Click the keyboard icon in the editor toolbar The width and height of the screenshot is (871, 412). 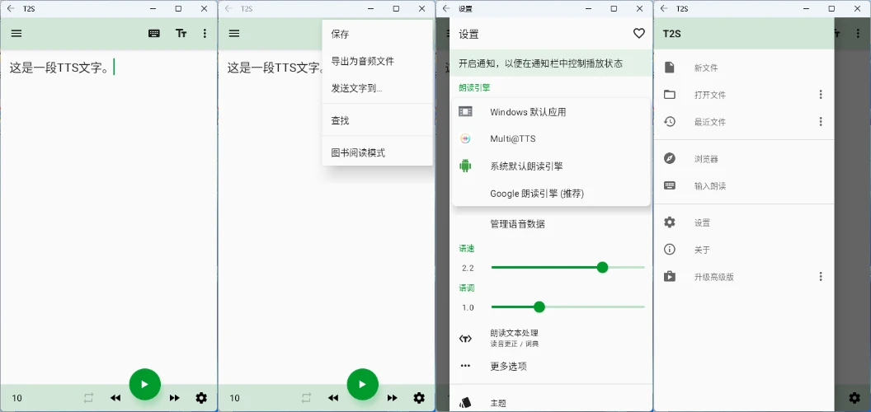click(154, 34)
